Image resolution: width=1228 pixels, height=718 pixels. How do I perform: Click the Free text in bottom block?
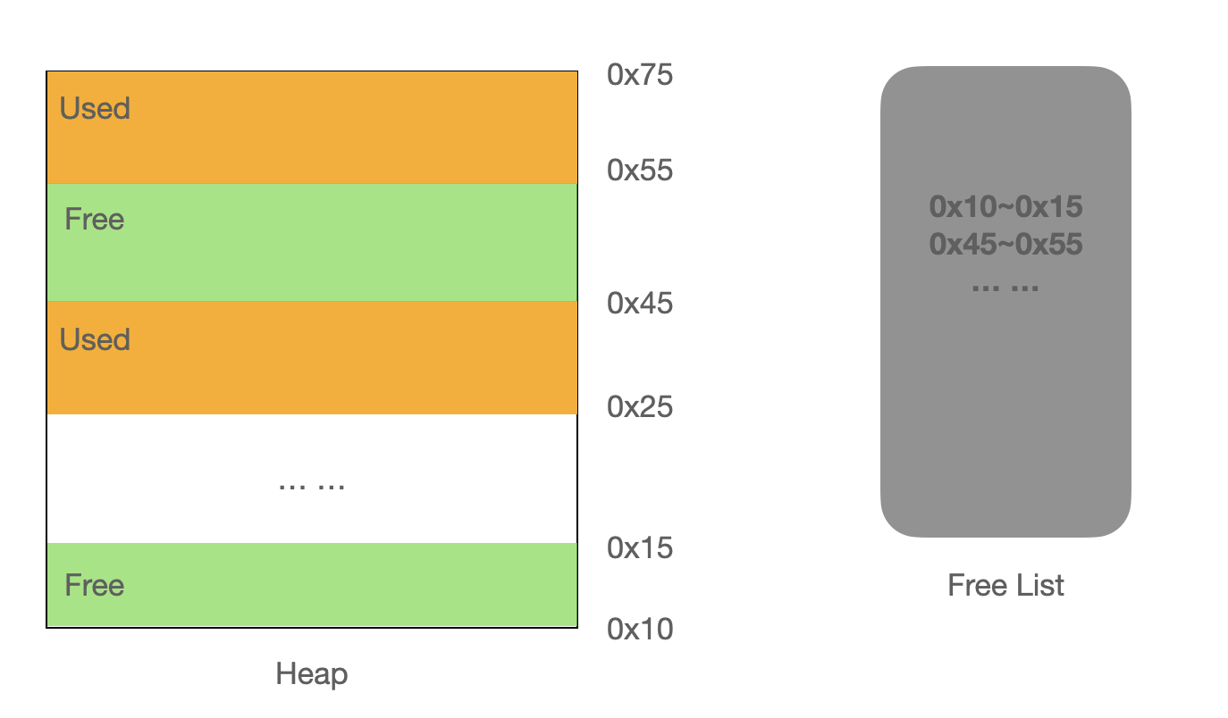click(95, 586)
